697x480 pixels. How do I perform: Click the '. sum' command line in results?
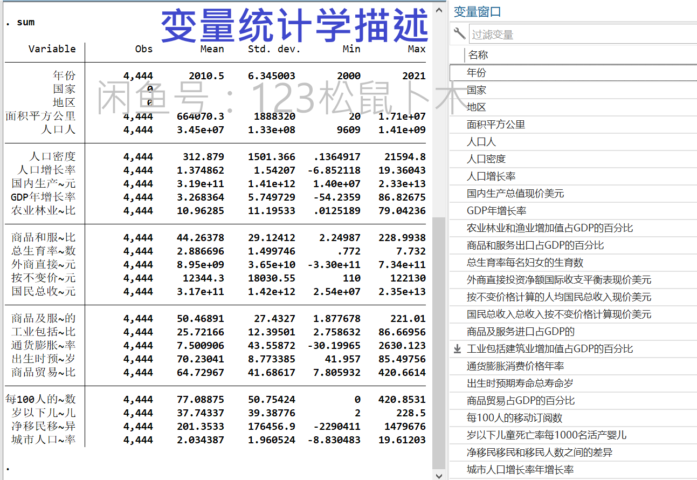20,22
